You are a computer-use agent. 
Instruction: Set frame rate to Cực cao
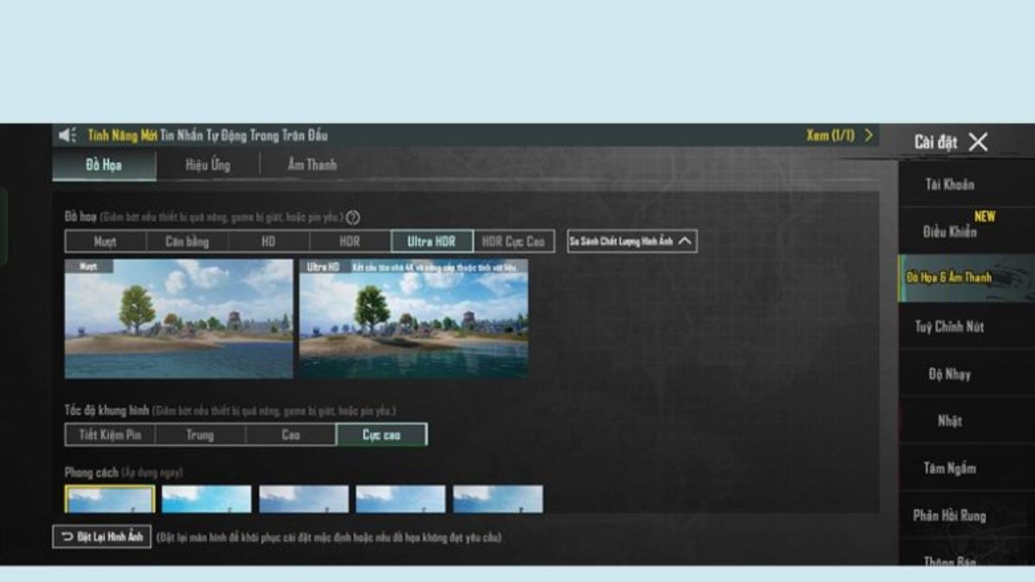(381, 435)
